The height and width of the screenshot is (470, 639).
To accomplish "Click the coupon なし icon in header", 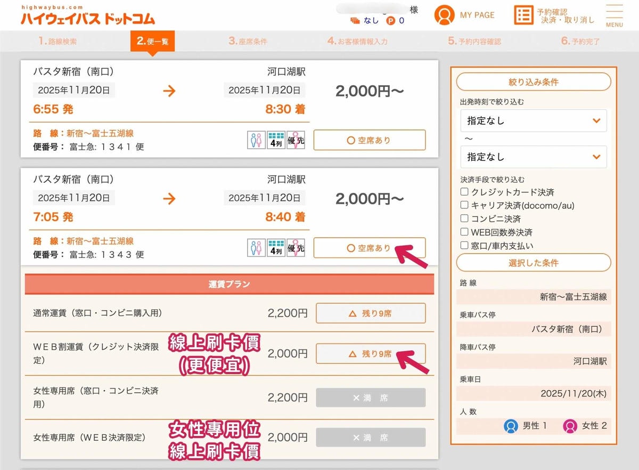I will coord(356,21).
